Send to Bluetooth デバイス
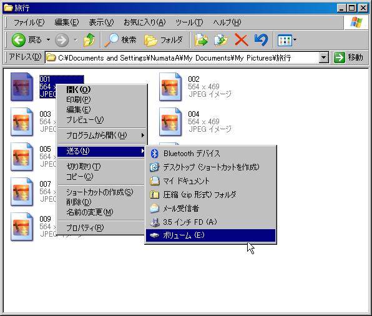The height and width of the screenshot is (316, 372). point(211,154)
